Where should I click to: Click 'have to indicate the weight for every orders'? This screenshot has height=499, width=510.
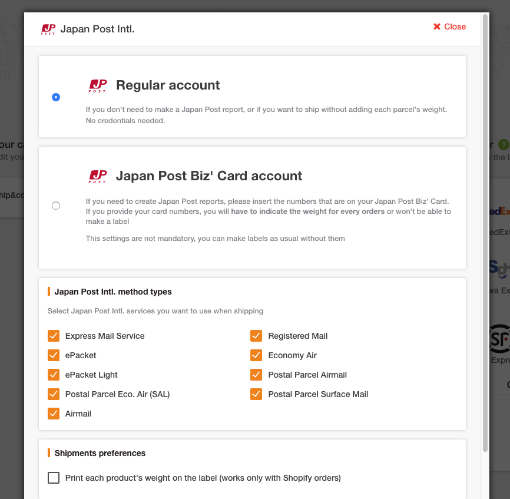tap(307, 212)
